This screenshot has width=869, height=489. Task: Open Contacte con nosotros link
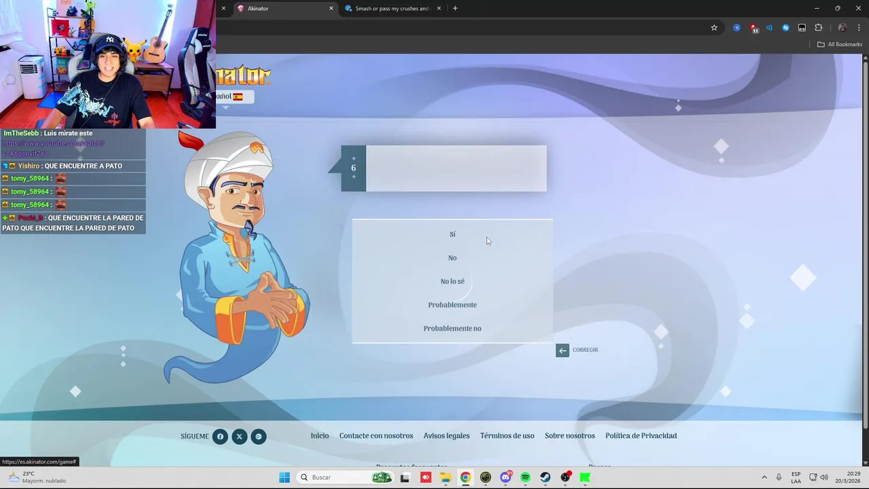pos(376,436)
